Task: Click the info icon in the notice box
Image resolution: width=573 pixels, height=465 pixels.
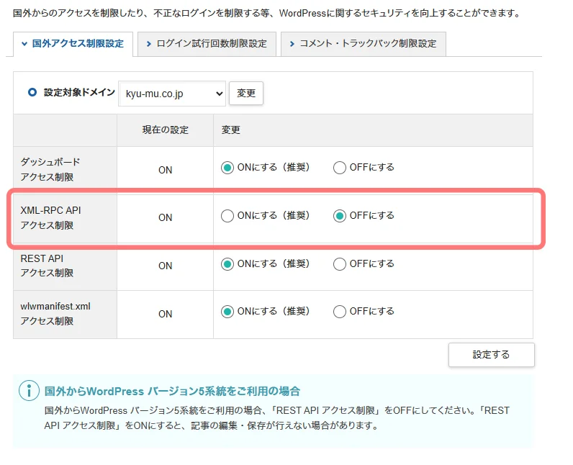Action: coord(29,391)
